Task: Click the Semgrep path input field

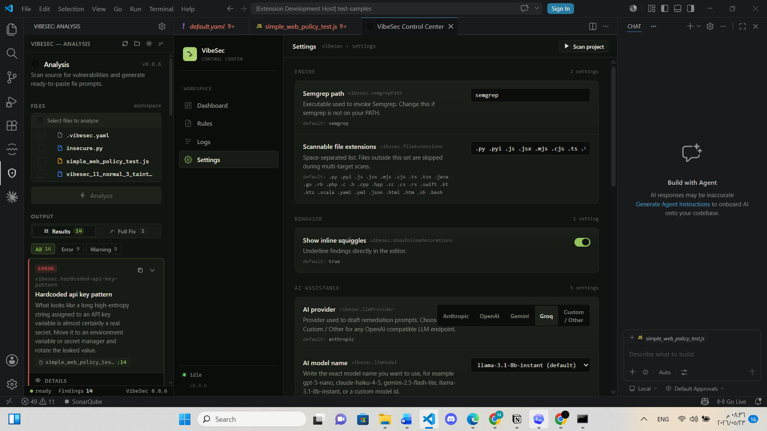Action: pyautogui.click(x=531, y=95)
